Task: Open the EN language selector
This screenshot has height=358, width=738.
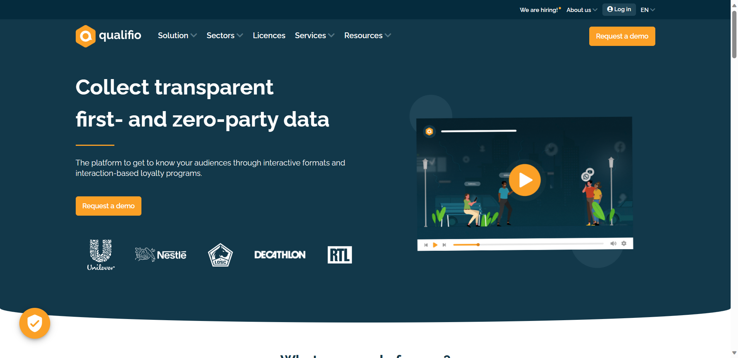Action: point(648,10)
